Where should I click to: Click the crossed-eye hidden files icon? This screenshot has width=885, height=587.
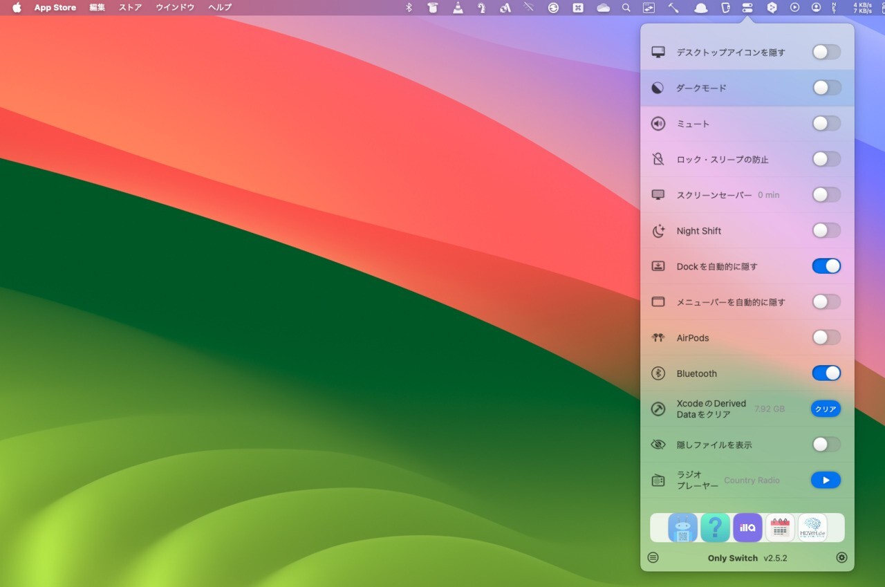(x=658, y=445)
